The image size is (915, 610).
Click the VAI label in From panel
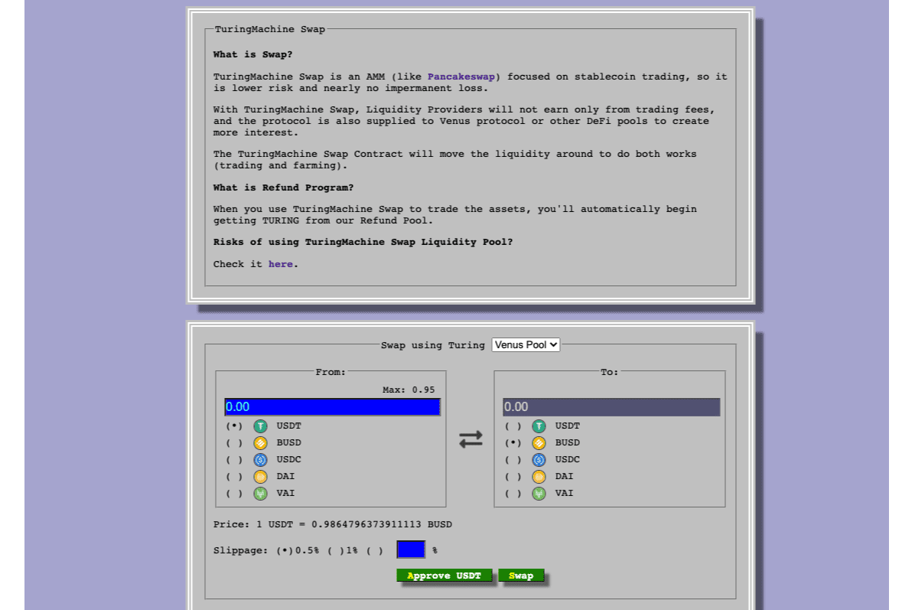(285, 494)
